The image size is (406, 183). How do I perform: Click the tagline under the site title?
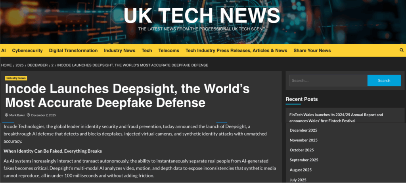click(202, 29)
